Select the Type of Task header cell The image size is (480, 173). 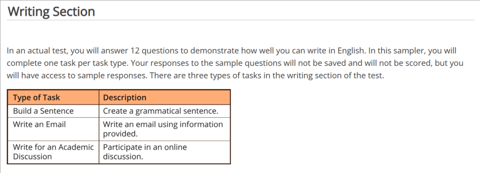(x=53, y=97)
